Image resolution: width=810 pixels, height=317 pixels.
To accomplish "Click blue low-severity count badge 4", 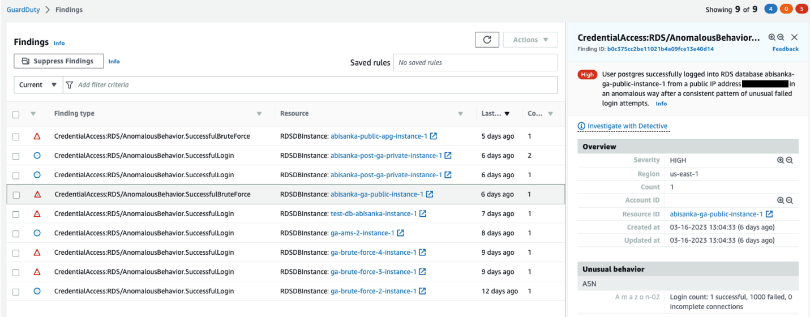I will 770,9.
